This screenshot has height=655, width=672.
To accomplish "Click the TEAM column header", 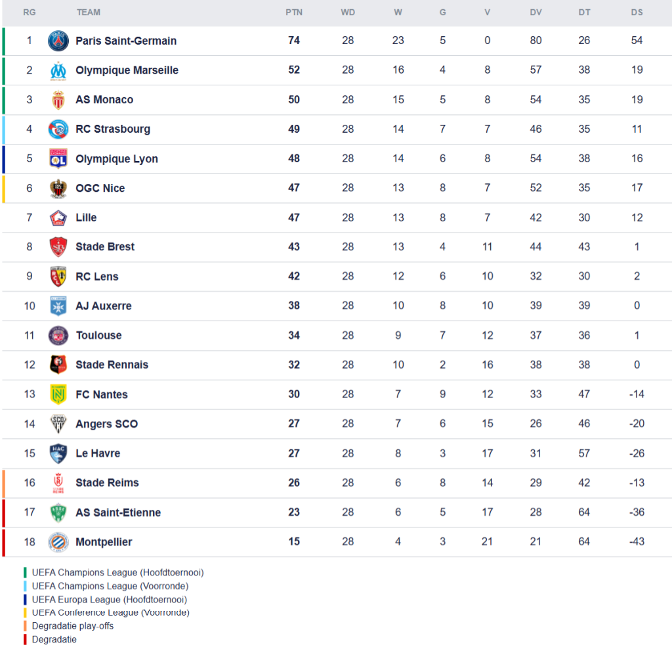I will coord(89,12).
